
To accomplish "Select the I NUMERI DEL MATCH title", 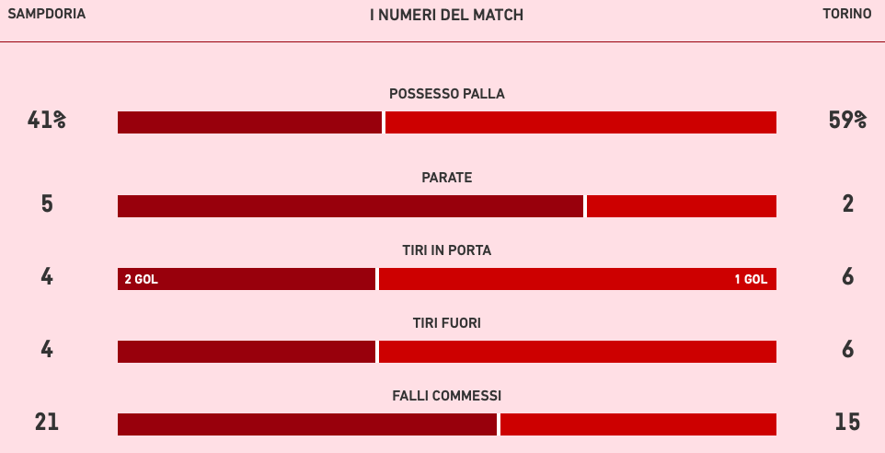I will [446, 15].
